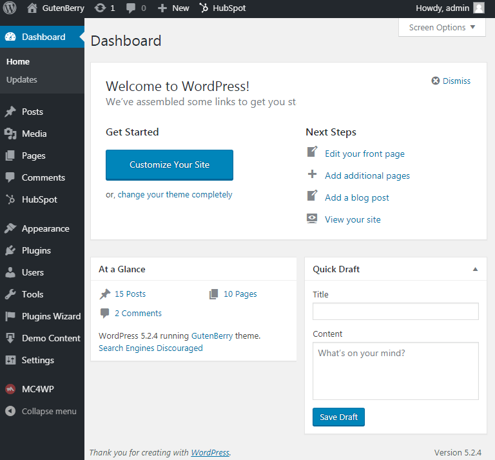Viewport: 495px width, 460px height.
Task: Click the Collapse menu label
Action: [49, 412]
